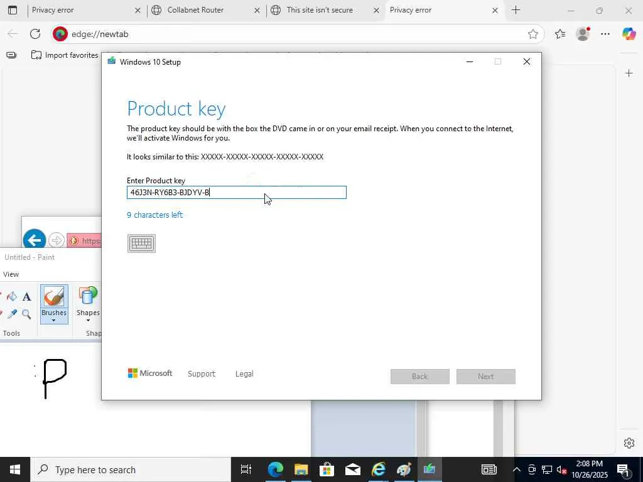The height and width of the screenshot is (482, 643).
Task: Click the Edge sidebar plus button
Action: click(629, 73)
